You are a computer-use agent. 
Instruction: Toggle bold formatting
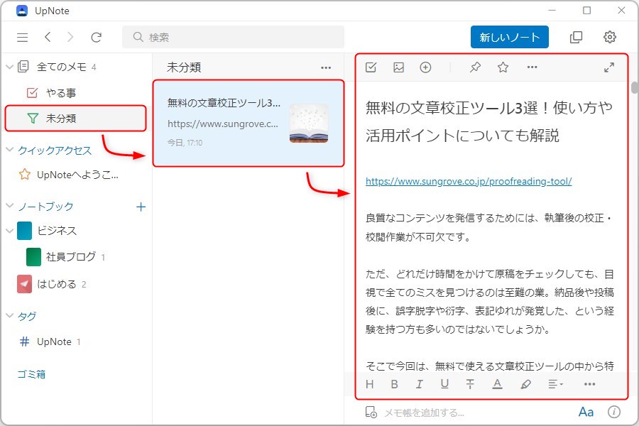point(395,384)
